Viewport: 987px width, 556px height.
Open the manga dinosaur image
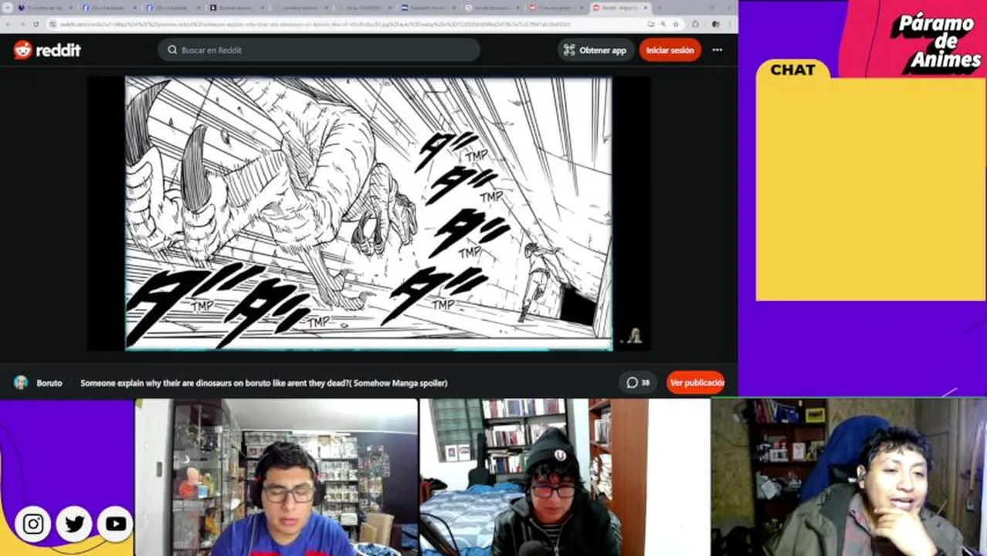368,213
